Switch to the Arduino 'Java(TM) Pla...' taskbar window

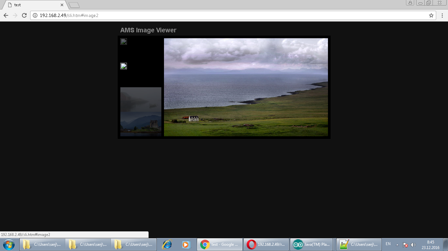[x=312, y=244]
